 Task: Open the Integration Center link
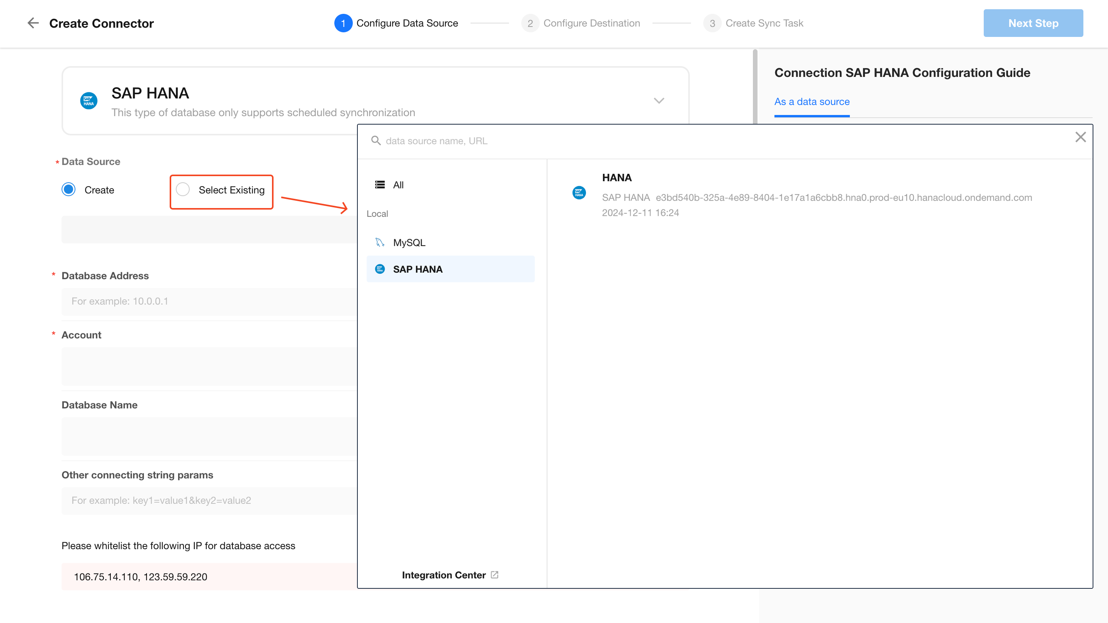coord(444,575)
